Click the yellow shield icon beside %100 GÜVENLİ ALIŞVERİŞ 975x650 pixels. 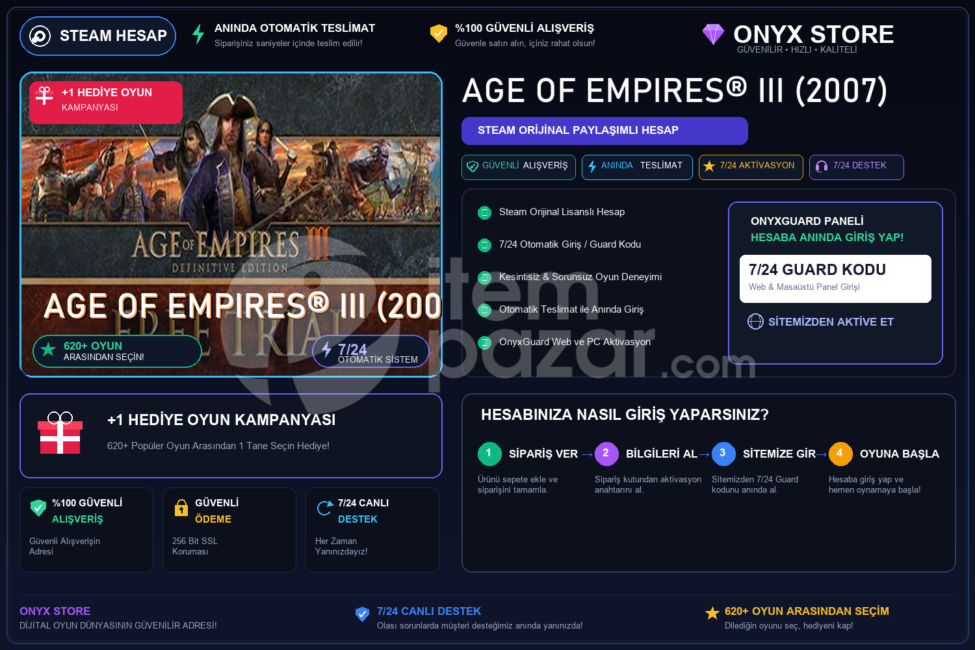[439, 33]
